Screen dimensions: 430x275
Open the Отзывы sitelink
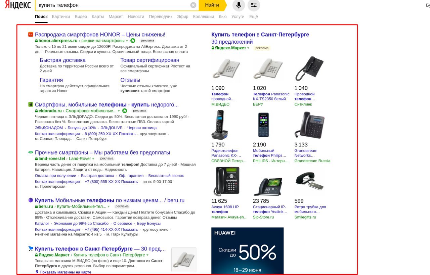pyautogui.click(x=130, y=80)
